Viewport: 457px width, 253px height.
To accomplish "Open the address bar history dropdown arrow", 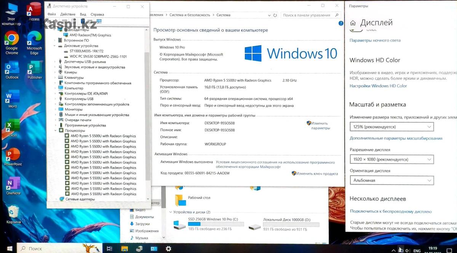I will (x=270, y=15).
